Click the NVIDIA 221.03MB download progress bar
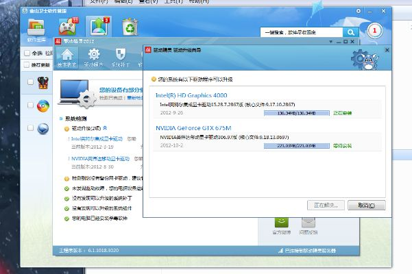Screen dimensions: 412x274 point(297,146)
